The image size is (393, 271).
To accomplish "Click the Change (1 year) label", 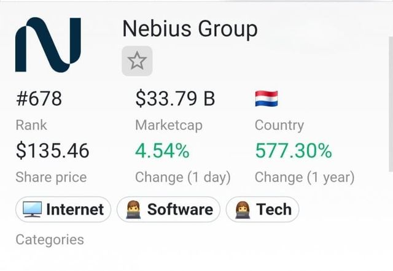I will pos(304,177).
